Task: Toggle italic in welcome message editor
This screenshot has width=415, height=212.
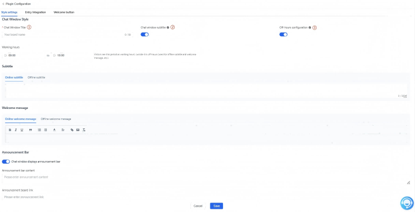Action: (16, 130)
